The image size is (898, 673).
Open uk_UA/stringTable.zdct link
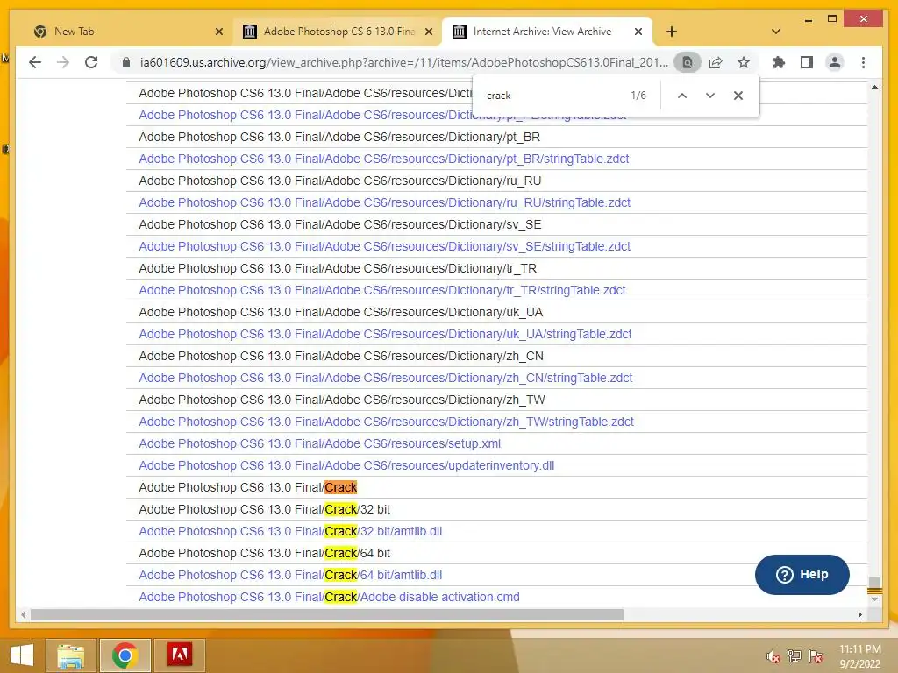(x=385, y=334)
